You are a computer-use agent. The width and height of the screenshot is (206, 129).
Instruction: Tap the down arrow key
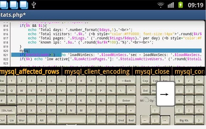coord(155,120)
